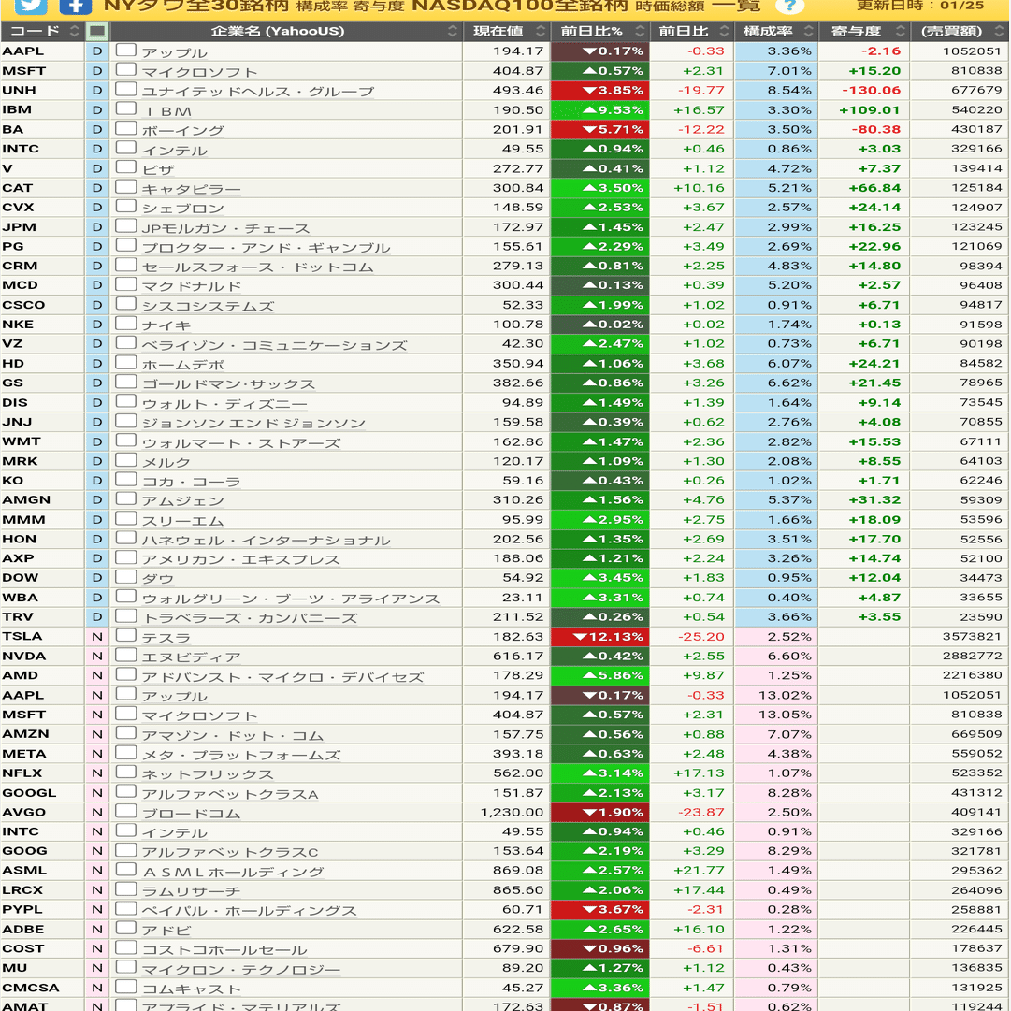Open the ＡＳＭＬホールディング company link
Screen dimensions: 1011x1011
[234, 872]
